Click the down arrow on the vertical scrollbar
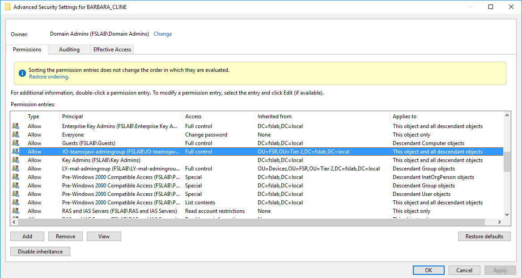Screen dimensions: 522x278 tap(507, 214)
